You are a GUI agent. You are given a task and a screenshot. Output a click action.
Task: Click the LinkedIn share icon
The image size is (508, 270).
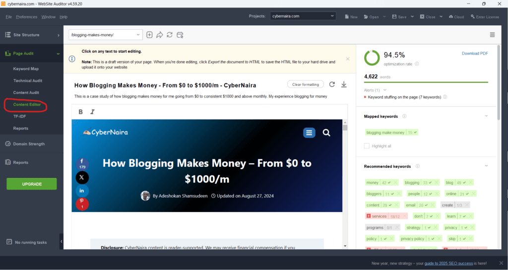[82, 191]
